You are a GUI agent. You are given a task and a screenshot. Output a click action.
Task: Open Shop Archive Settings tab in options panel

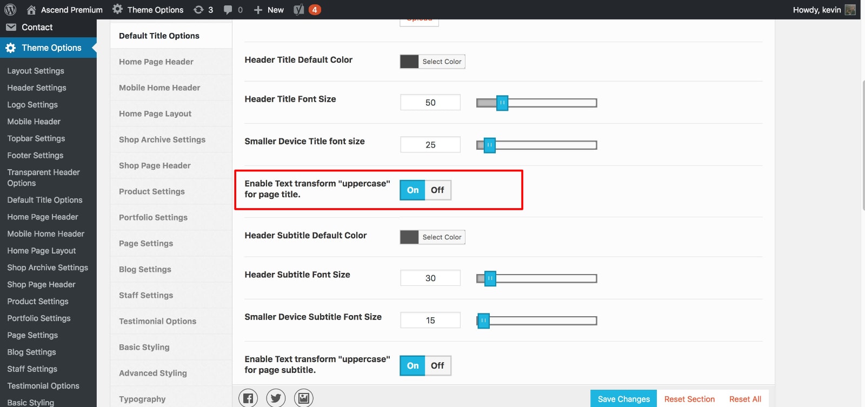(x=171, y=139)
